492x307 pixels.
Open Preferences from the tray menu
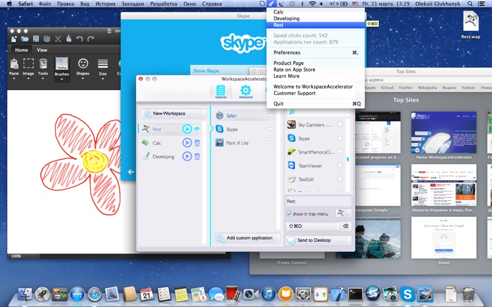(315, 52)
